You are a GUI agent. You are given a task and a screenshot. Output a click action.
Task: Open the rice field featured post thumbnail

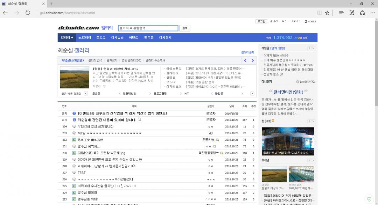75,78
